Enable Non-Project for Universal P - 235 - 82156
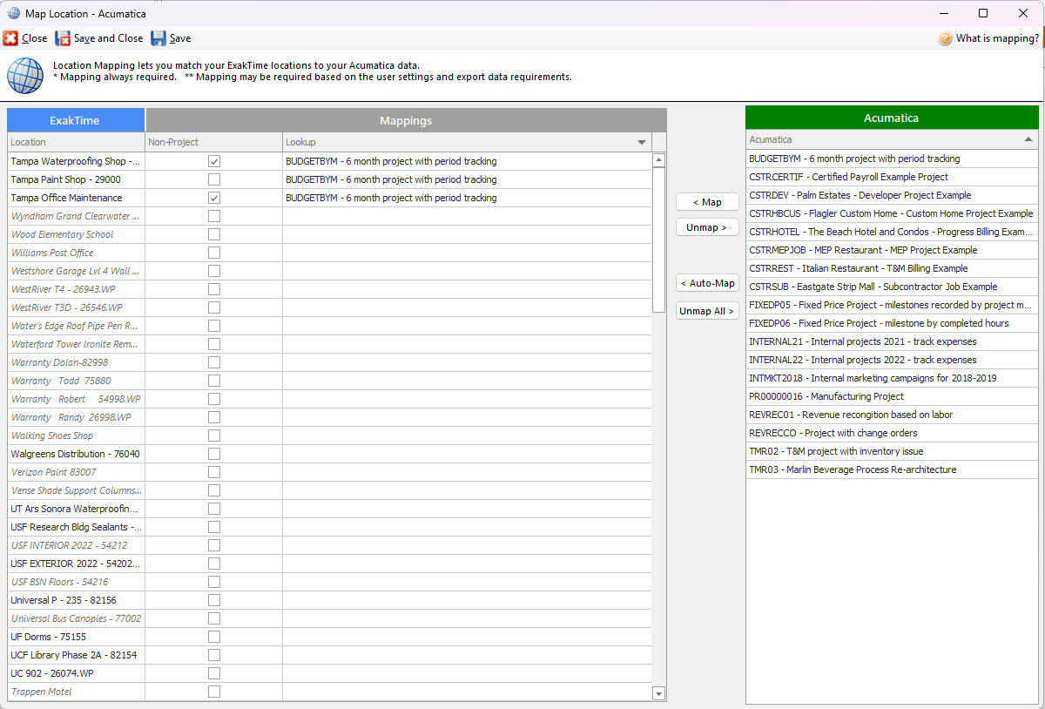Screen dimensions: 1045x709 (x=214, y=600)
